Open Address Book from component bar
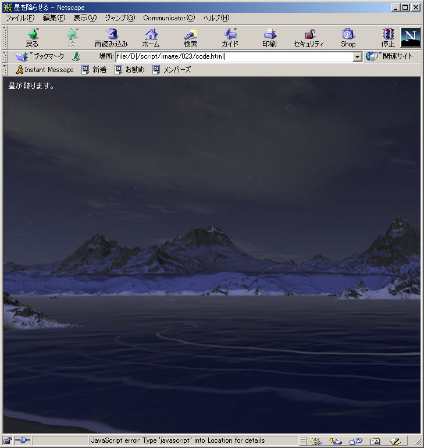The height and width of the screenshot is (448, 424). coord(375,441)
